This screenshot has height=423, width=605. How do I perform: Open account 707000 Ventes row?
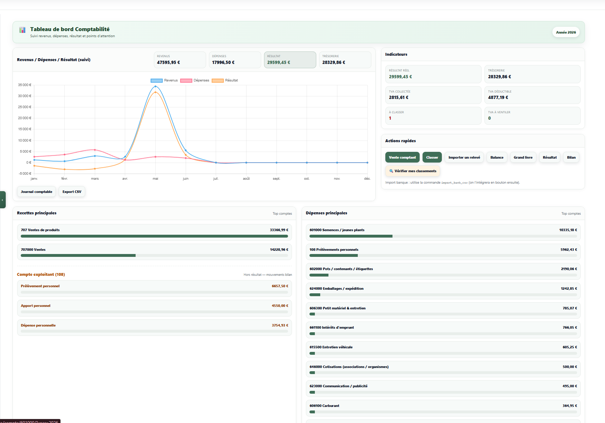pos(155,252)
